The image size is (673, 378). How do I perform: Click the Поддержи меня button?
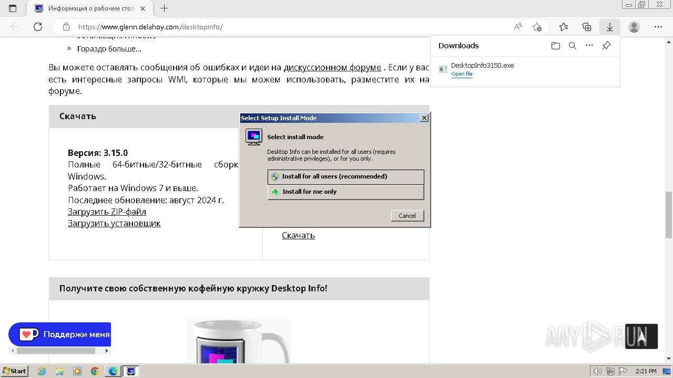60,334
